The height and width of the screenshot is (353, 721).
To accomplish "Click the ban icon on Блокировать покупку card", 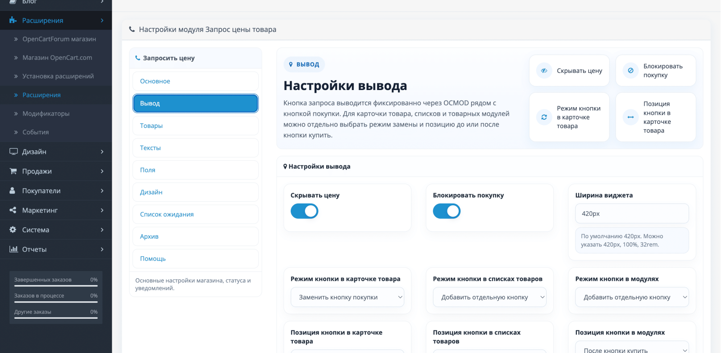I will tap(630, 71).
